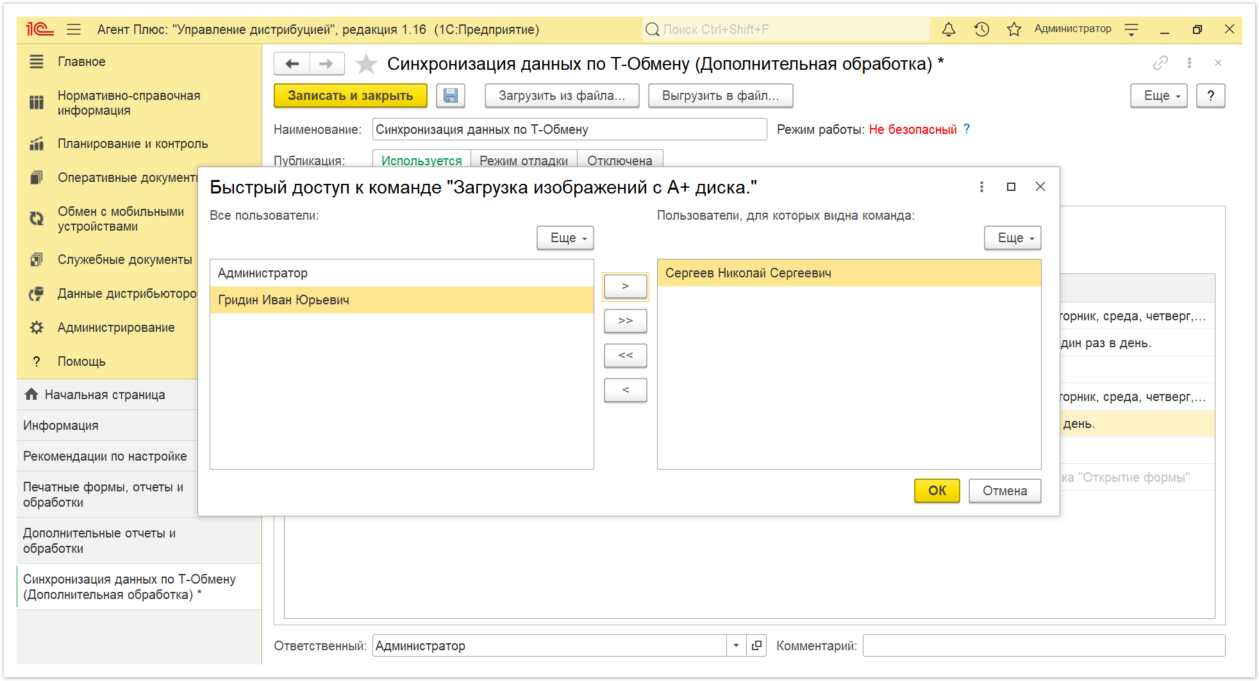Click Записать и закрыть button

click(x=351, y=95)
